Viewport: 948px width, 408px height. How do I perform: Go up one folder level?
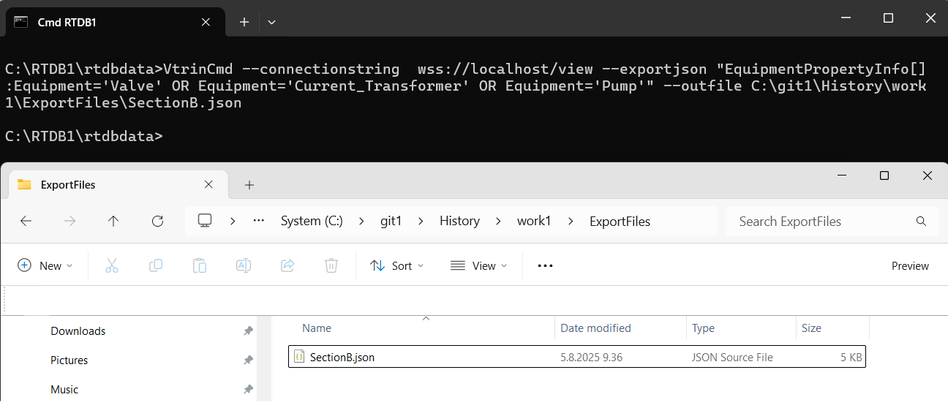(x=113, y=221)
